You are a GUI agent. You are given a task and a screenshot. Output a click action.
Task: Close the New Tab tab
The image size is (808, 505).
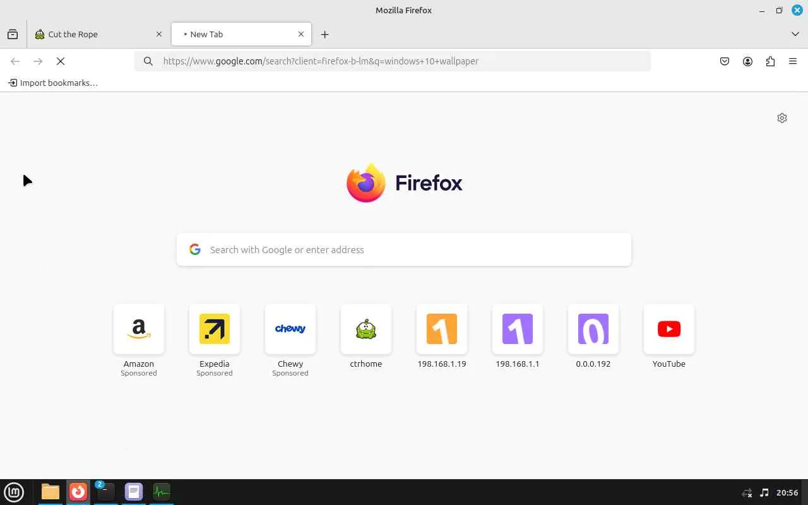point(301,34)
